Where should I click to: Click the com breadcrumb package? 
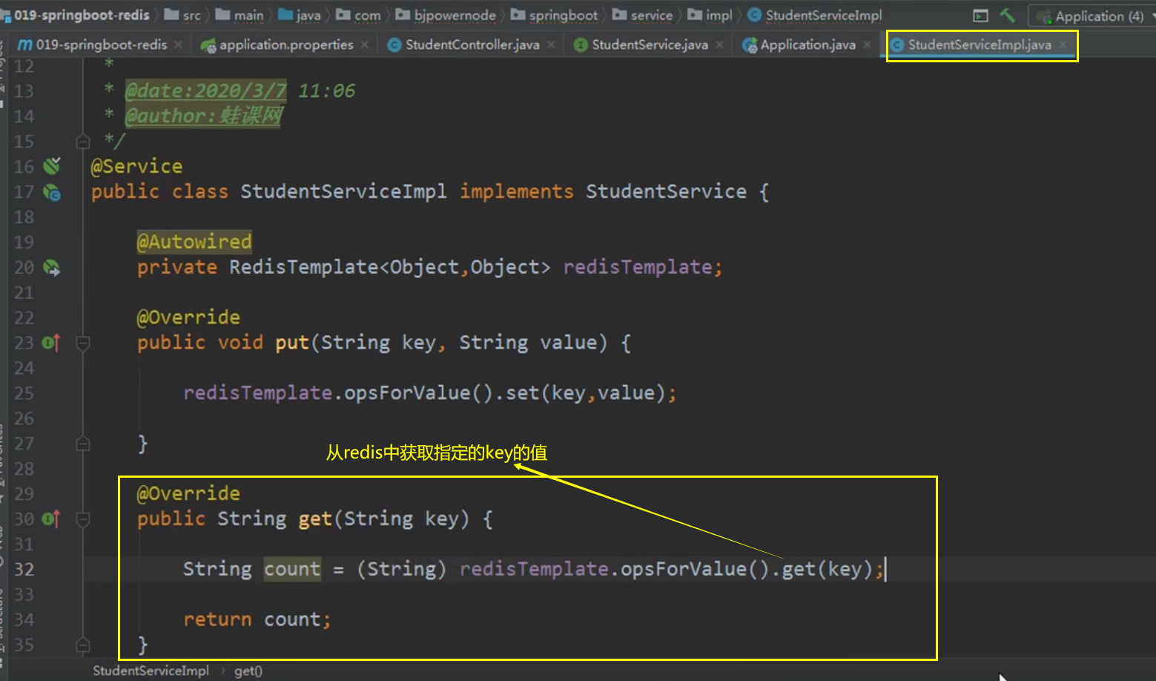tap(358, 15)
